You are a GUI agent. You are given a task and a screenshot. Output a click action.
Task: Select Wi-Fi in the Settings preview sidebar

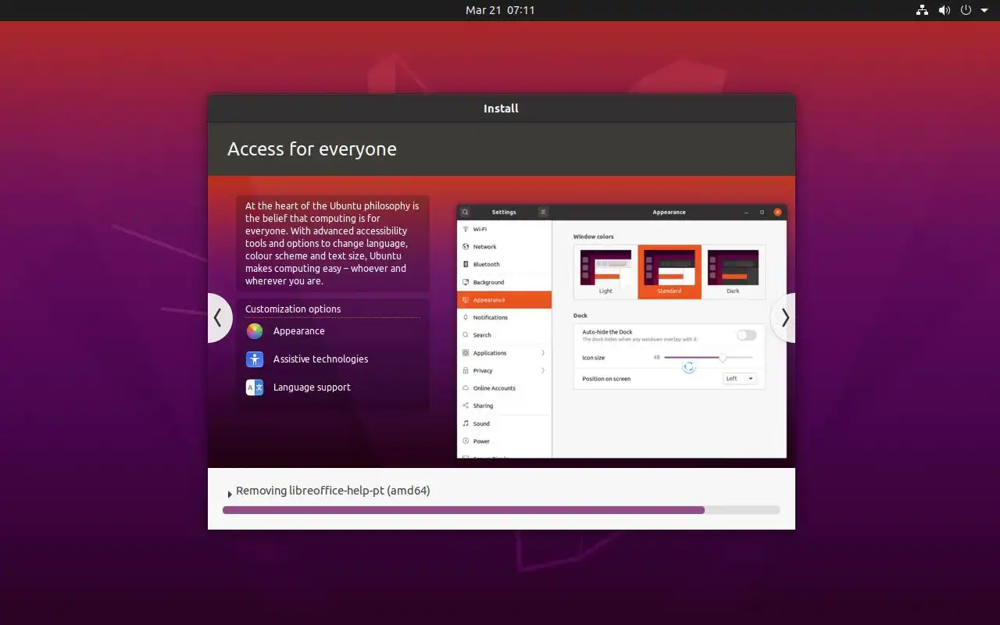(x=504, y=230)
